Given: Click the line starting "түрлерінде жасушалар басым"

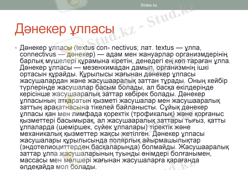Looking at the screenshot, I should coord(117,87).
